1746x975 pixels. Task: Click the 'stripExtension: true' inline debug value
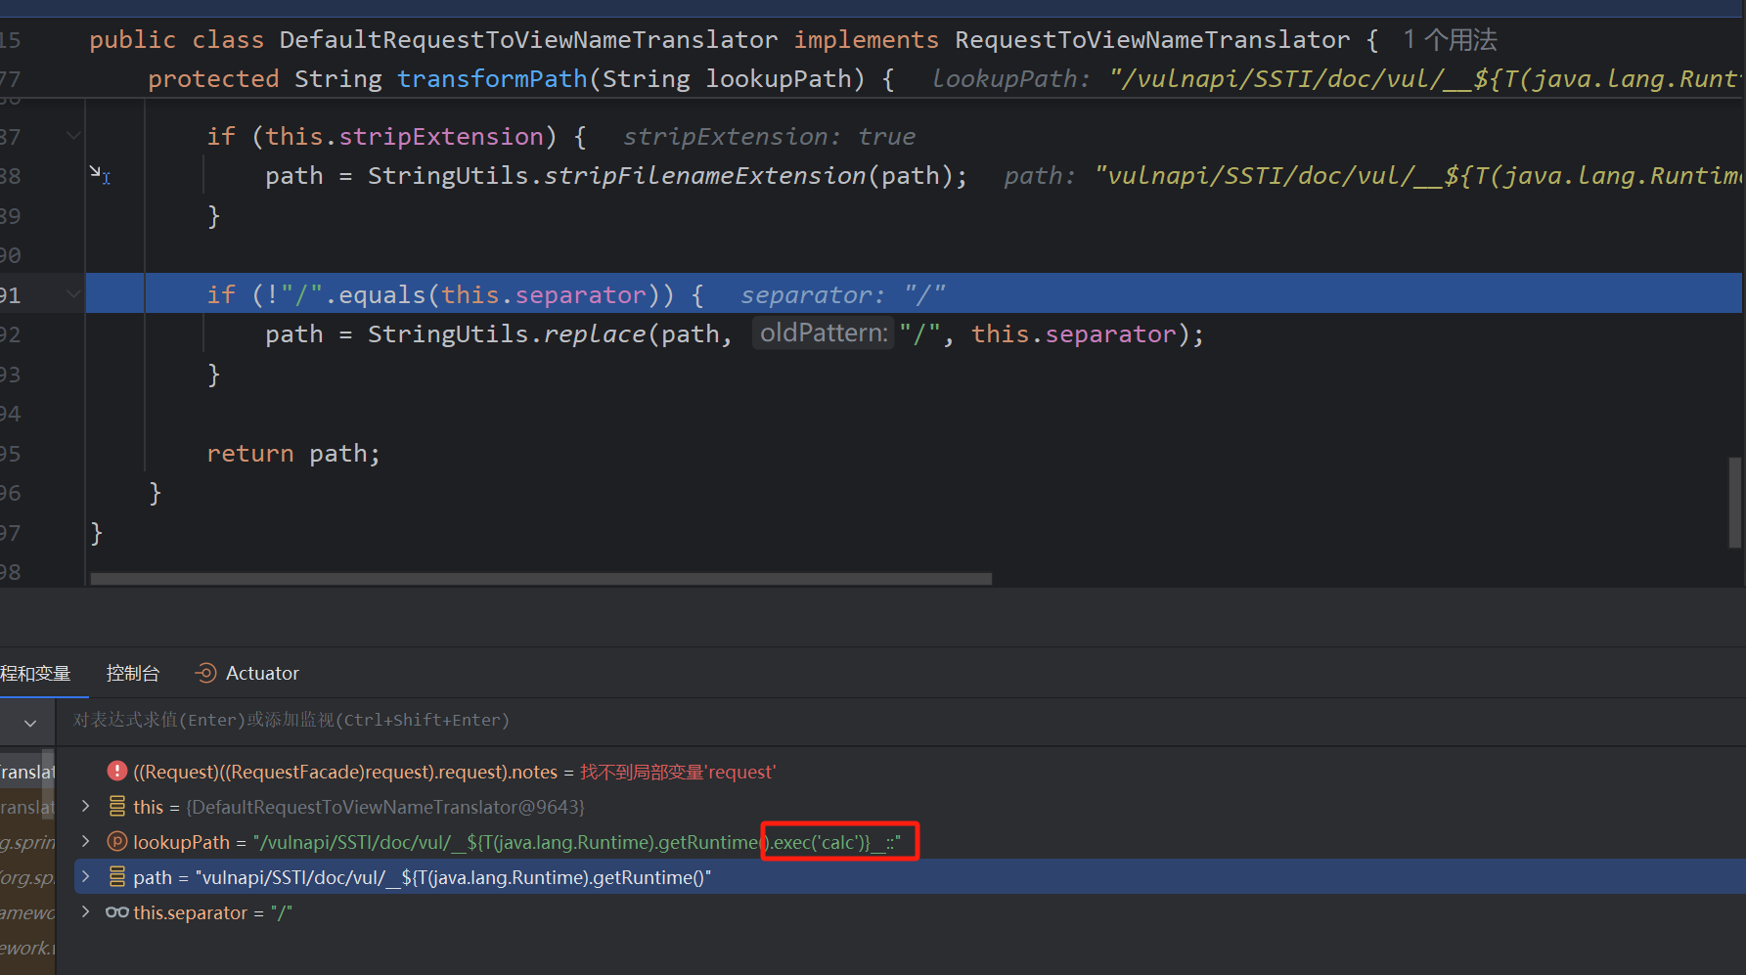(769, 137)
